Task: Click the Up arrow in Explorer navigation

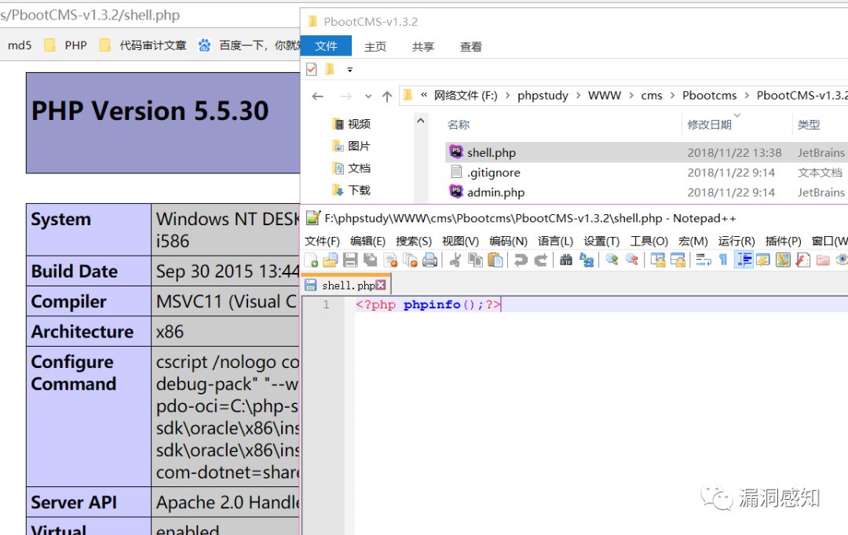Action: click(x=387, y=96)
